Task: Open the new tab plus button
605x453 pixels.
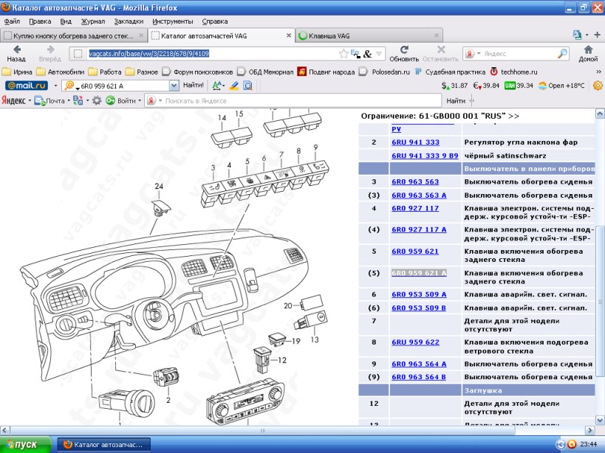Action: 596,35
